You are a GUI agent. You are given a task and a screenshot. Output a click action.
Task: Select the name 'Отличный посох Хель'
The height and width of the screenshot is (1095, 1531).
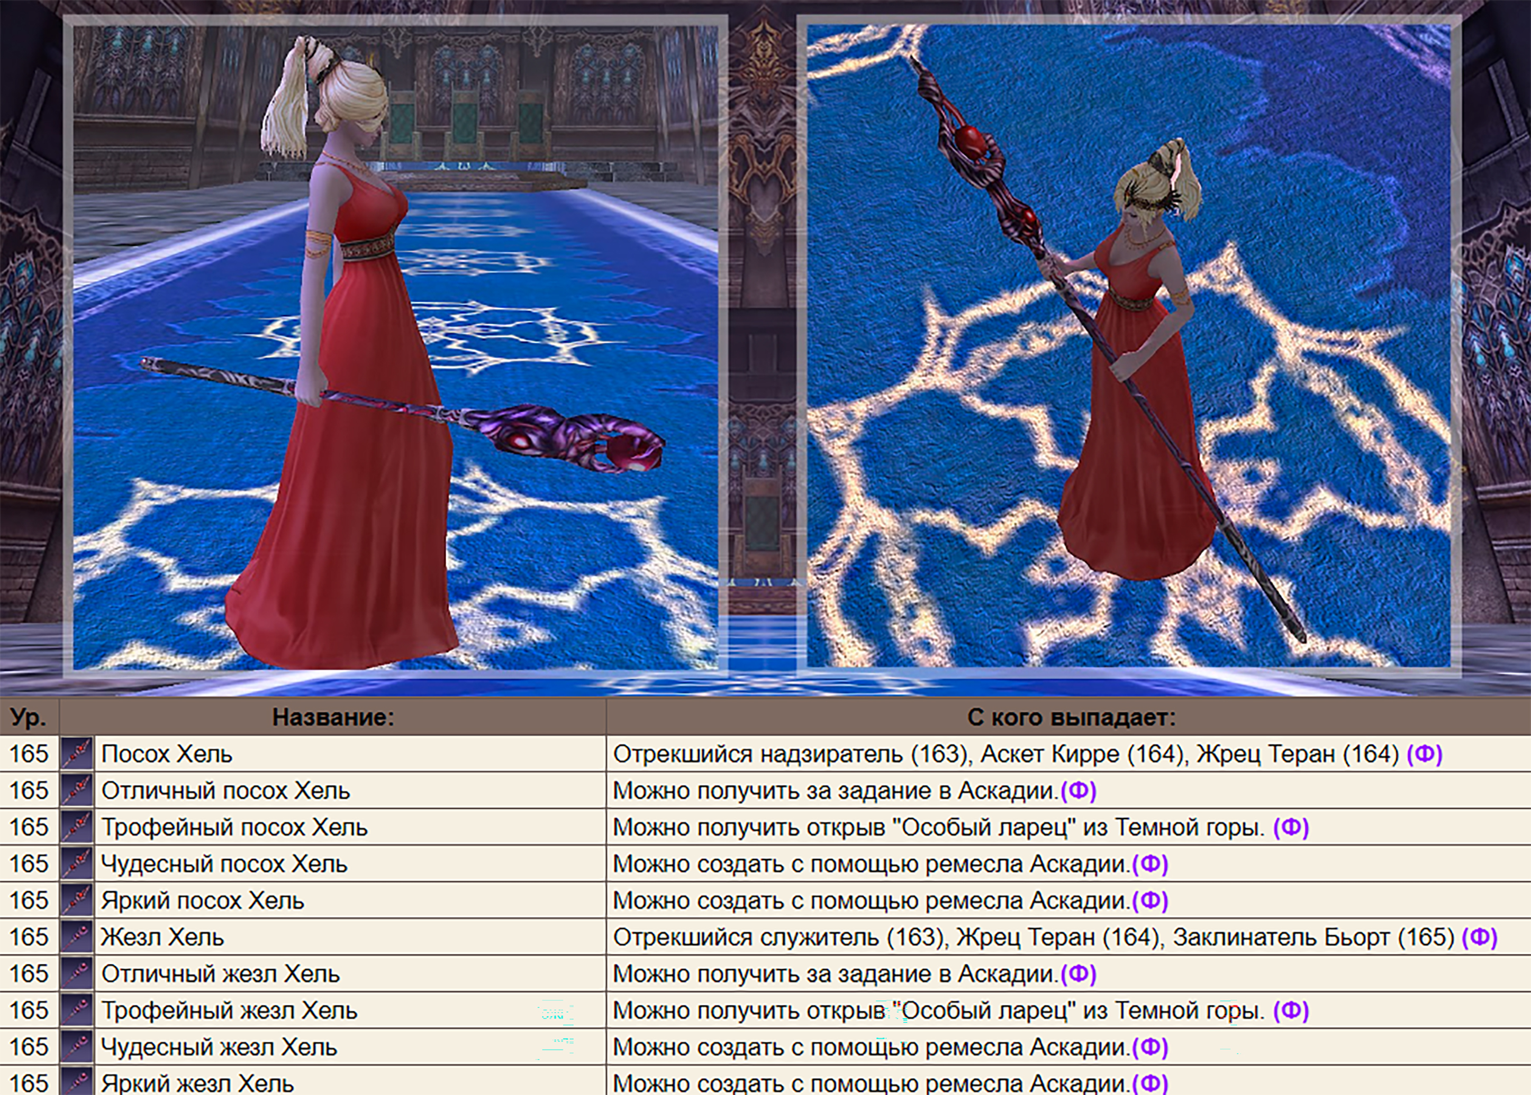point(226,790)
